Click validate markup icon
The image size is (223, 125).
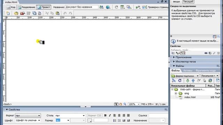(138, 7)
